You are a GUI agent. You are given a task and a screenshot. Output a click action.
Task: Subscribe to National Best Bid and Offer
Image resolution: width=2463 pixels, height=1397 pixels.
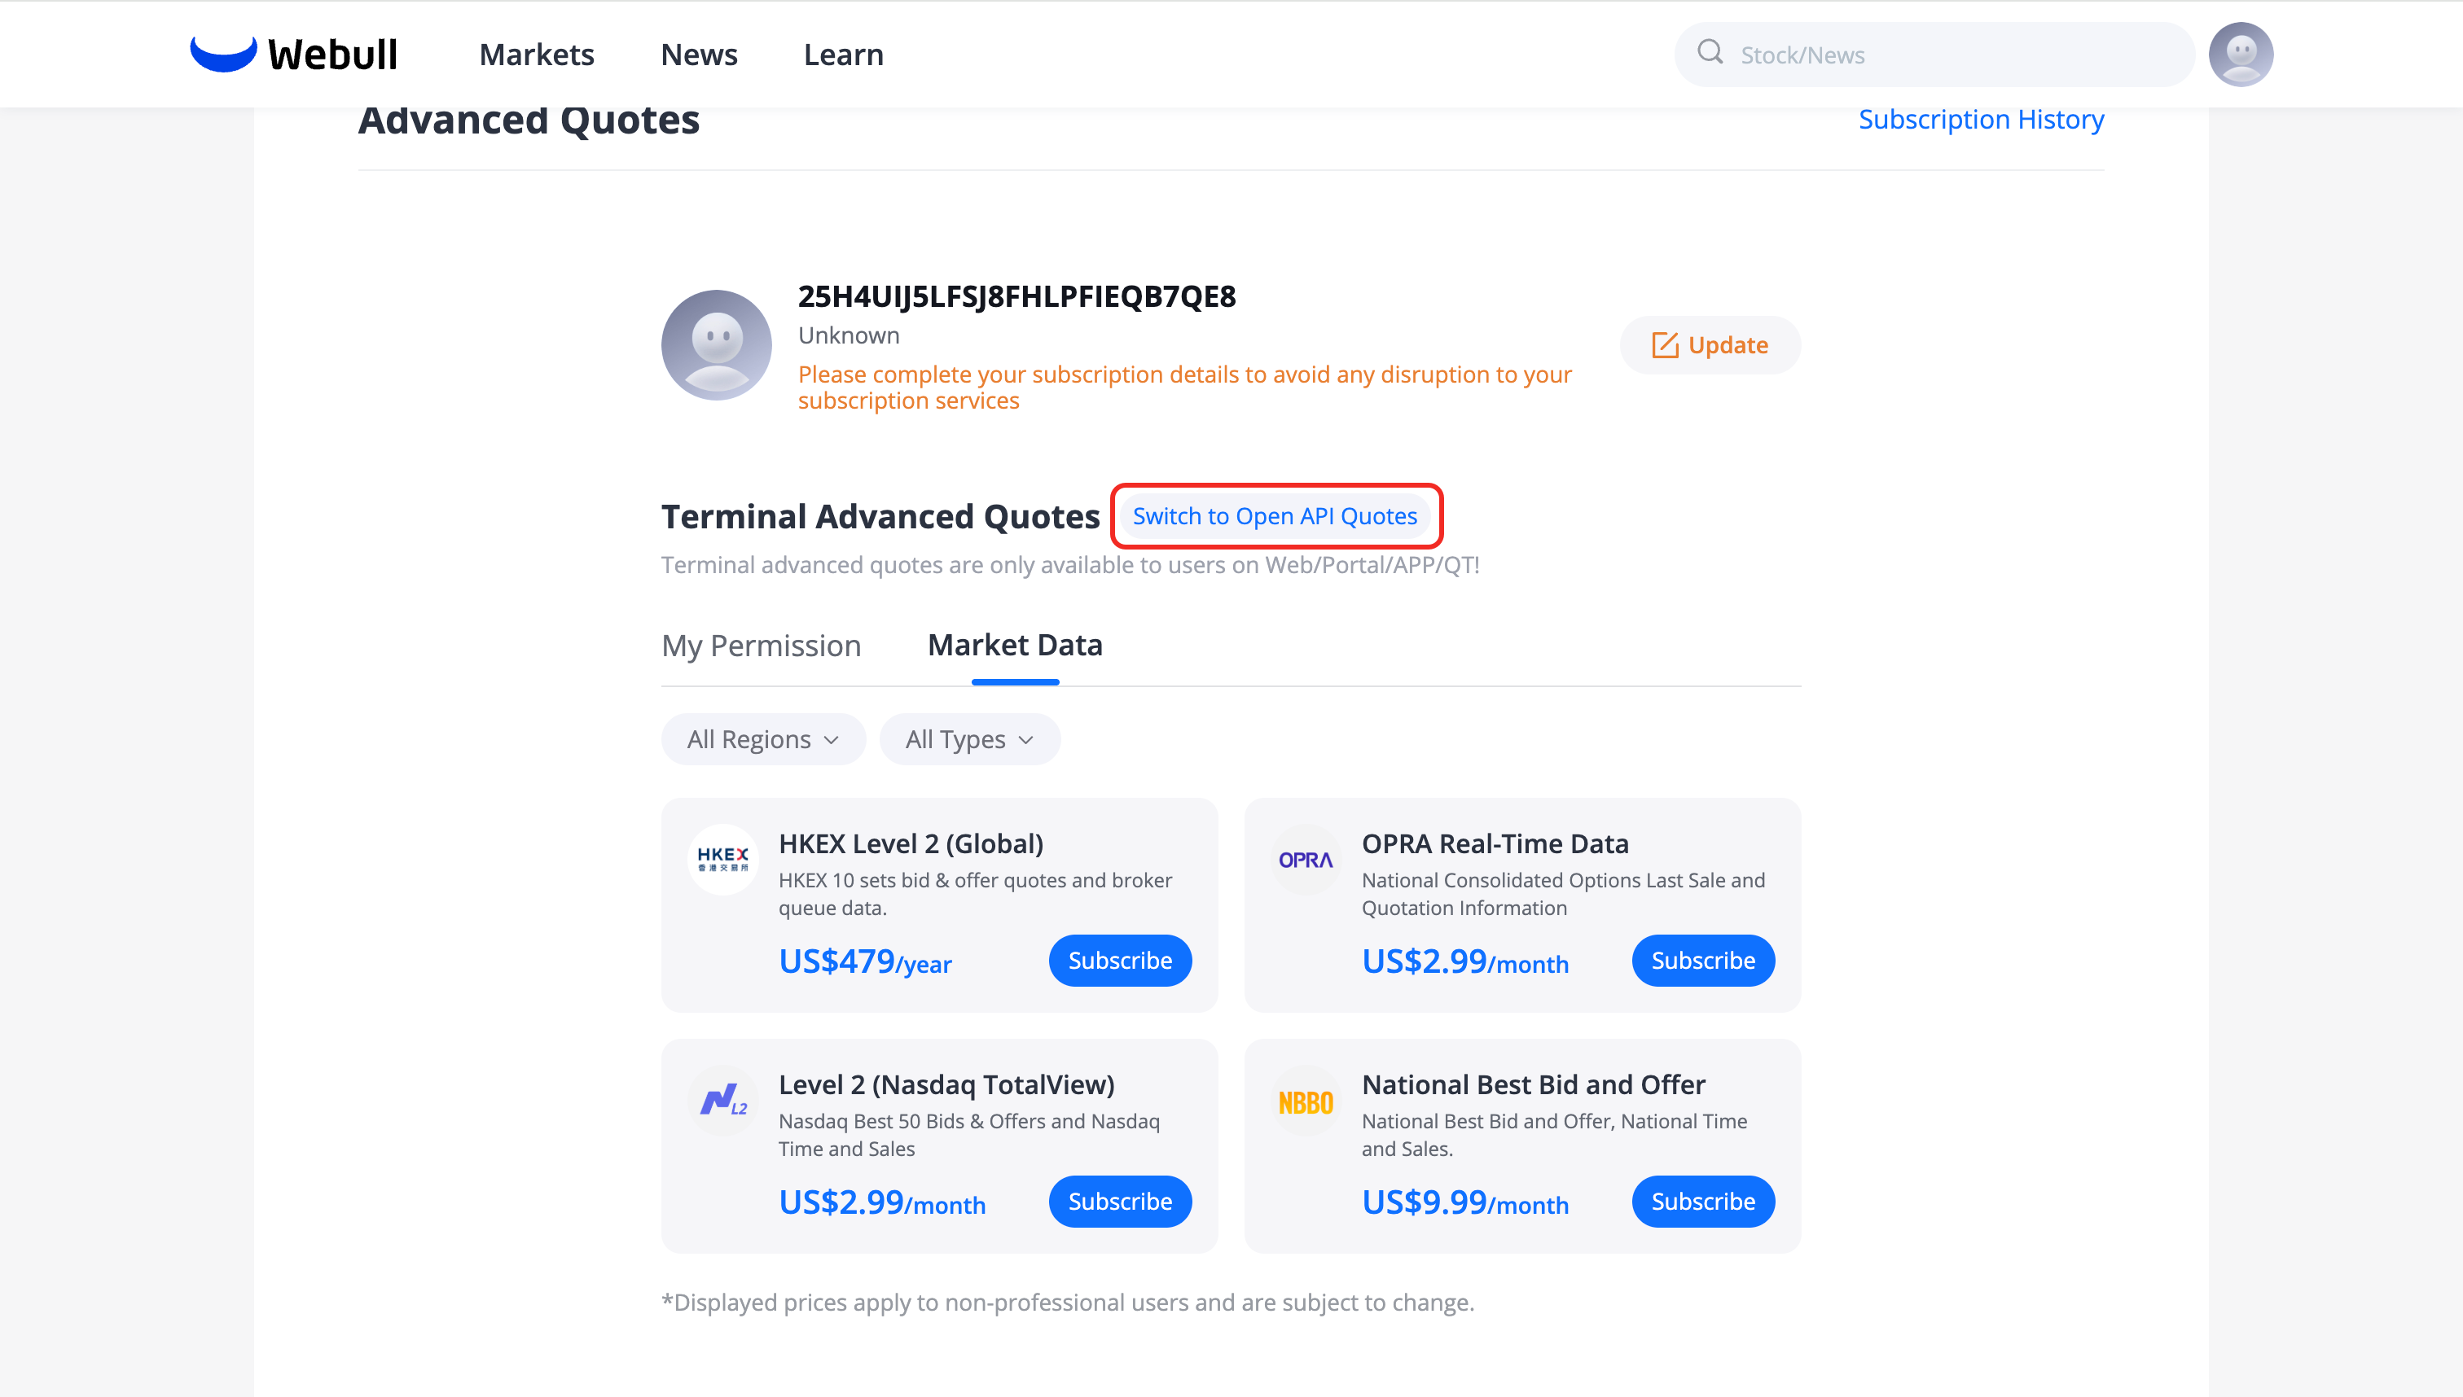point(1703,1202)
